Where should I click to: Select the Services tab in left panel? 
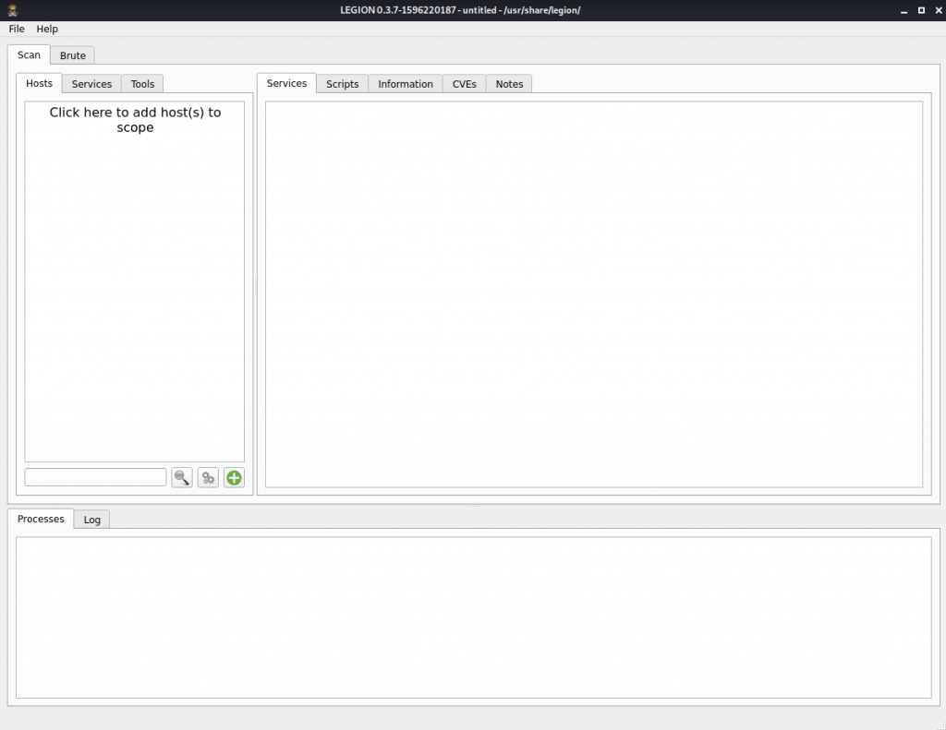coord(91,84)
